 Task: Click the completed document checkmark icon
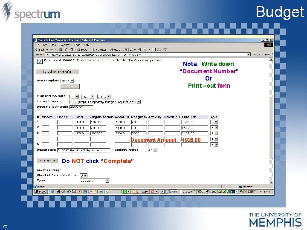(40, 61)
